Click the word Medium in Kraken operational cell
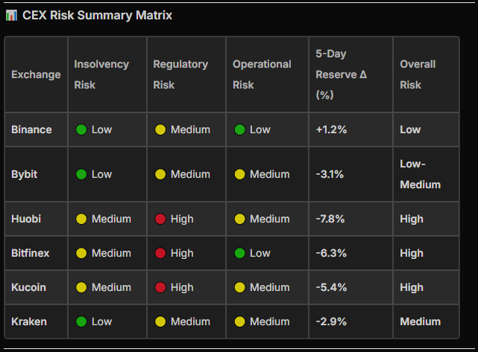This screenshot has width=478, height=352. tap(270, 321)
